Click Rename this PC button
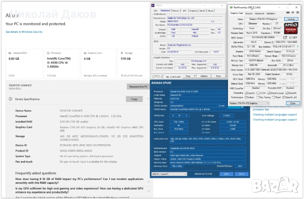The image size is (304, 199). point(138,87)
